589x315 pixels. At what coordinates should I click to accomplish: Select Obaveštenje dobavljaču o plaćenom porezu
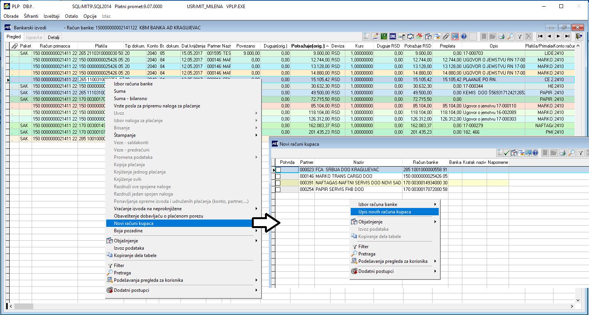(183, 216)
